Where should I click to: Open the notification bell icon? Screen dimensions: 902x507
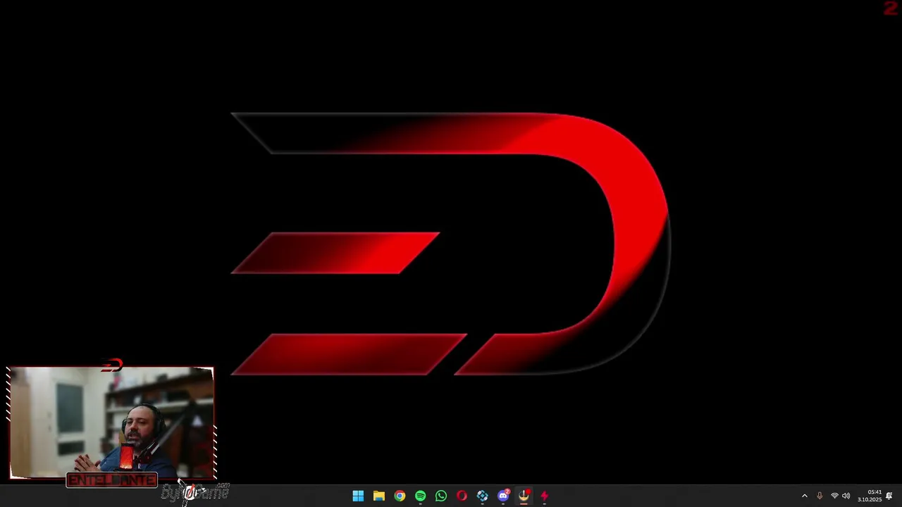pos(889,496)
